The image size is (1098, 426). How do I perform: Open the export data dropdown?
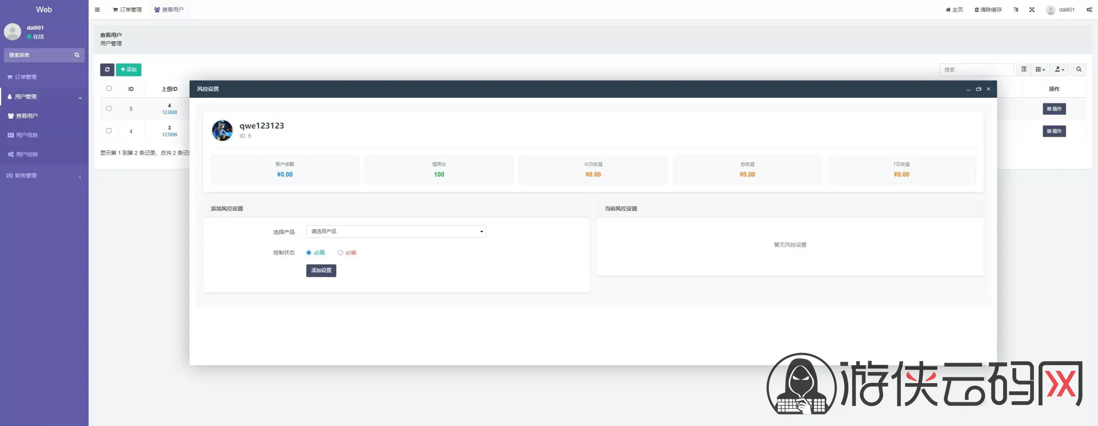click(x=1059, y=69)
